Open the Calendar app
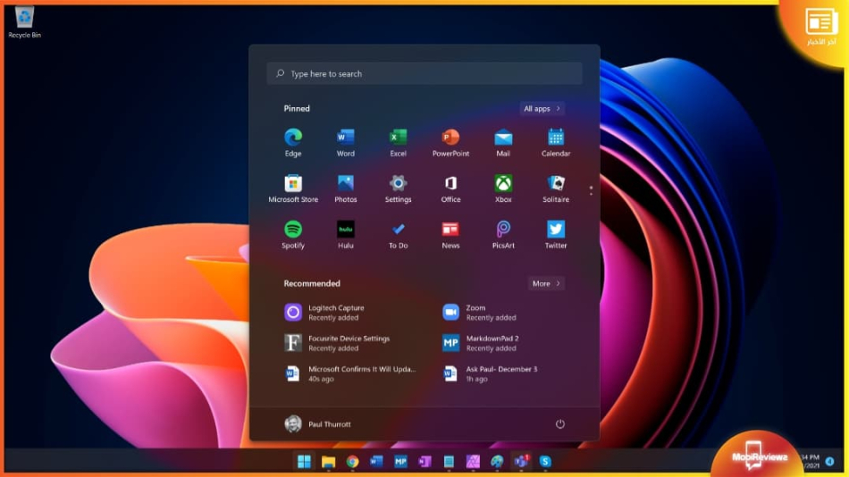Viewport: 849px width, 477px height. [x=556, y=143]
